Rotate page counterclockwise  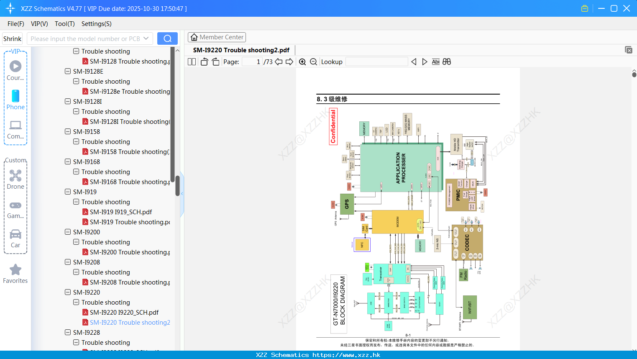(204, 62)
